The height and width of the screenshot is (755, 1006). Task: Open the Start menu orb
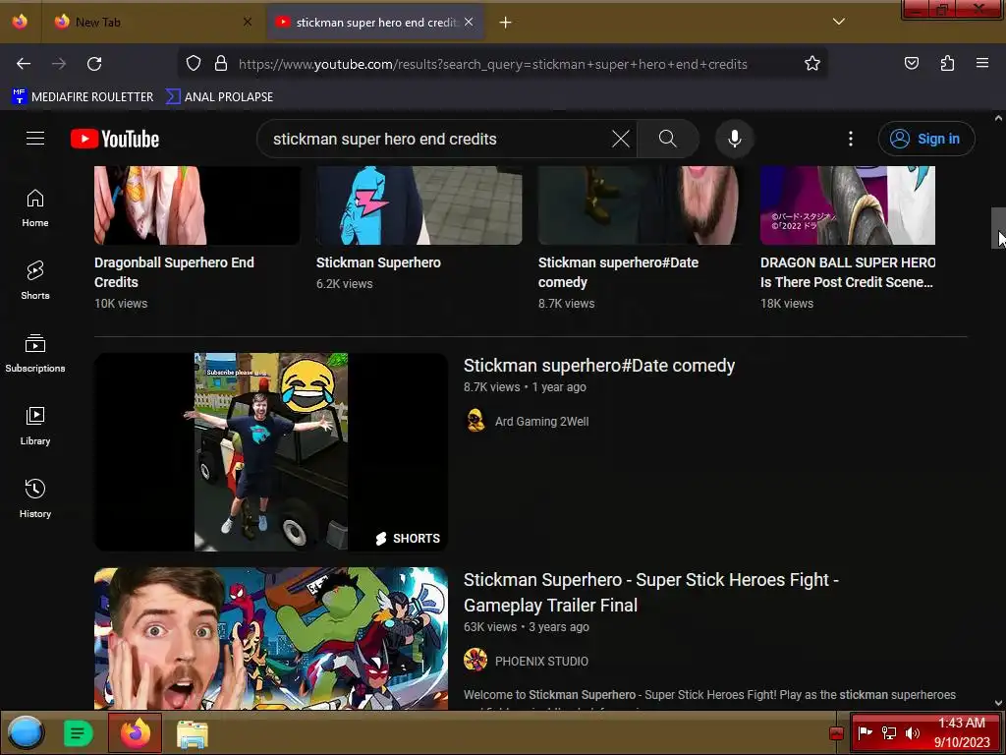26,732
